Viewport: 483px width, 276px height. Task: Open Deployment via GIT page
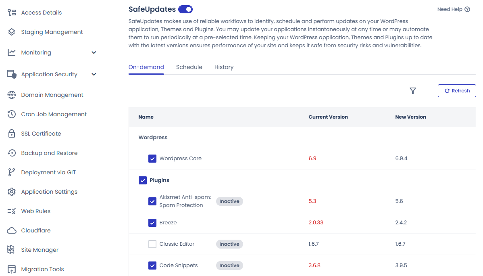pyautogui.click(x=48, y=172)
